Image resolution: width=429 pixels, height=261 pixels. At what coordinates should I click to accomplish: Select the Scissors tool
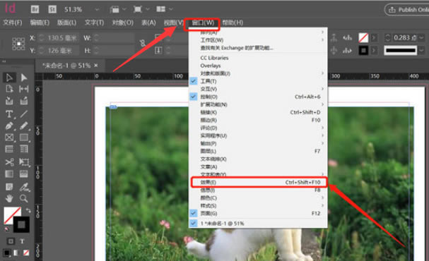pyautogui.click(x=9, y=162)
